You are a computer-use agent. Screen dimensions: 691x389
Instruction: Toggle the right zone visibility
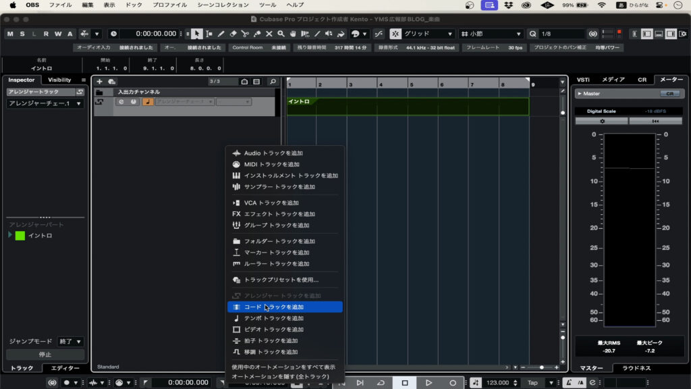pos(670,34)
